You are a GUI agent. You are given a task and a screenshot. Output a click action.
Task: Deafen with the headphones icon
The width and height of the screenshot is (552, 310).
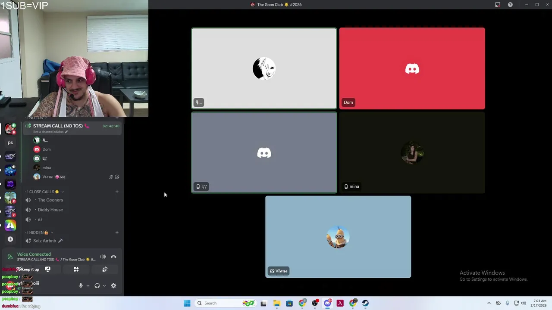pyautogui.click(x=97, y=286)
